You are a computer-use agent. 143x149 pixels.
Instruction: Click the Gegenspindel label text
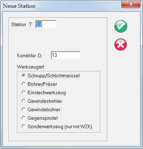pos(42,118)
